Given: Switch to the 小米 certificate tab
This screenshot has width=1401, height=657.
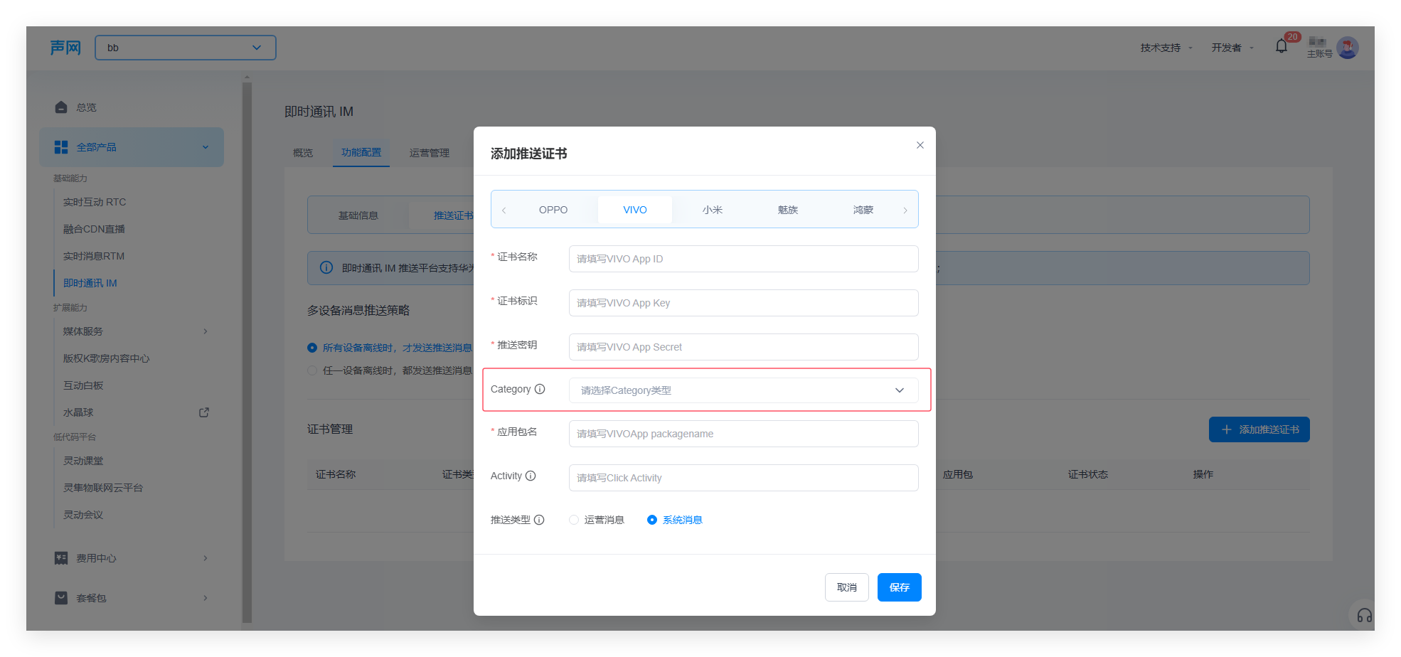Looking at the screenshot, I should click(712, 210).
